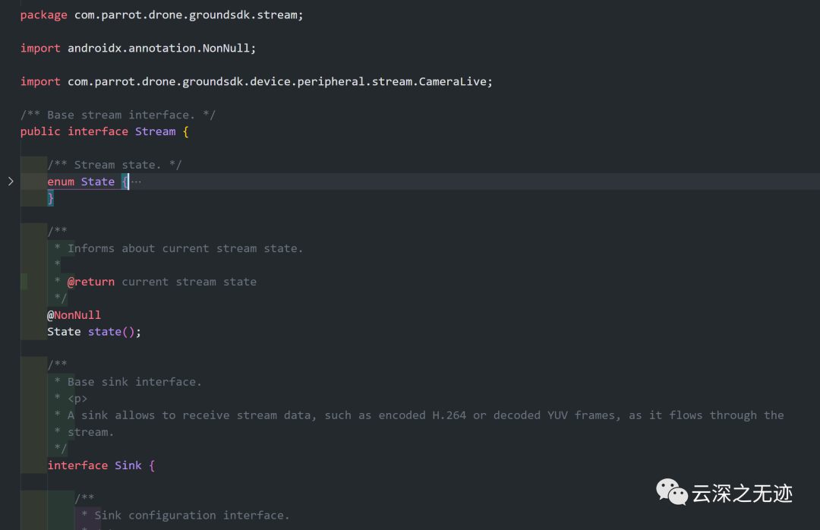Click the opening brace after interface Sink
This screenshot has width=820, height=530.
click(x=152, y=465)
